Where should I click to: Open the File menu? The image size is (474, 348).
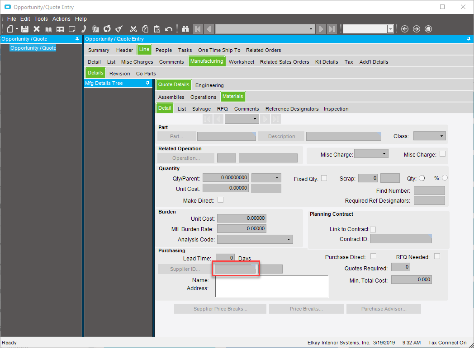11,19
